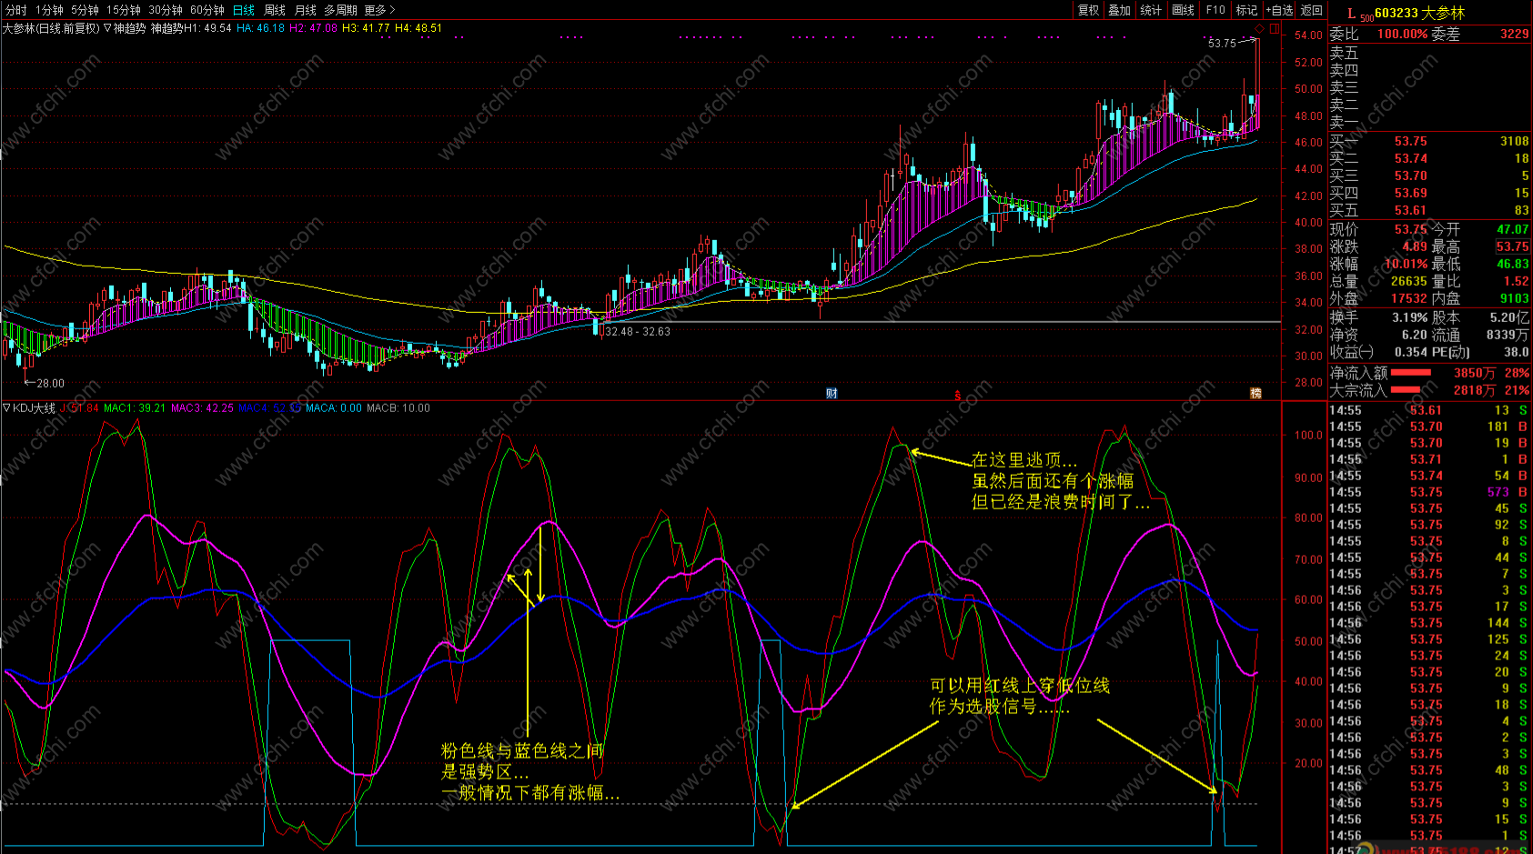Screen dimensions: 1533x854
Task: Open F10 company information
Action: click(1215, 10)
